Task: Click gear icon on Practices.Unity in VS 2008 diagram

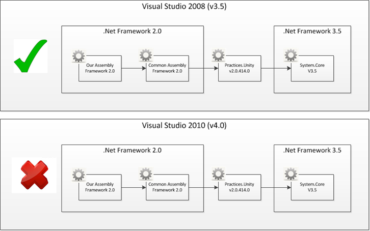Action: [x=219, y=55]
